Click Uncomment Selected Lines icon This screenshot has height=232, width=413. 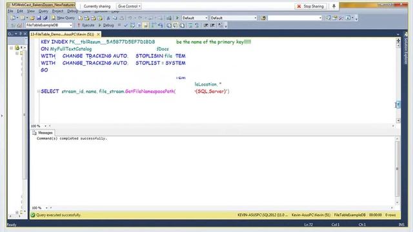point(197,25)
